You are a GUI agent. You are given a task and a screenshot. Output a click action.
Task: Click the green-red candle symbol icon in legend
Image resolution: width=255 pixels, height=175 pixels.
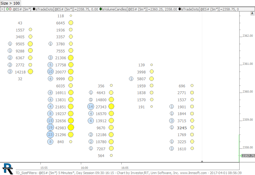point(9,9)
